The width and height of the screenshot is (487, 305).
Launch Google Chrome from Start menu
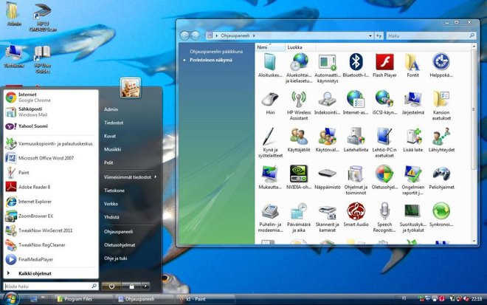[x=51, y=97]
